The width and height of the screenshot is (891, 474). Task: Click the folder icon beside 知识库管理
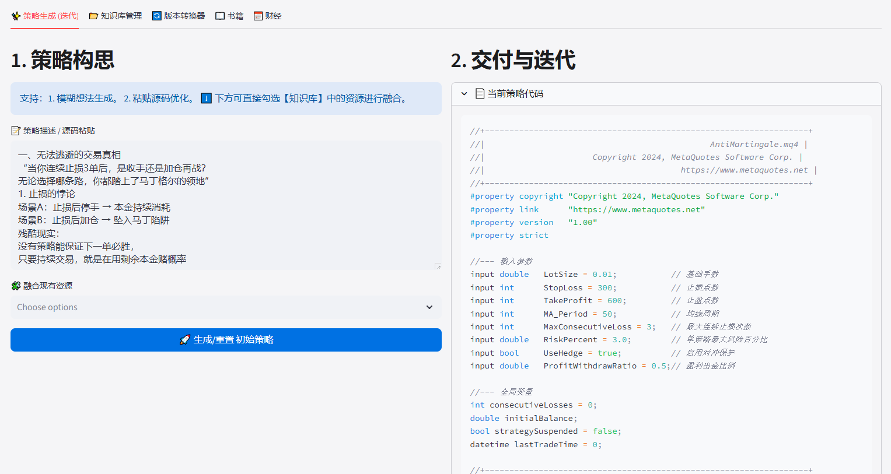pos(93,16)
